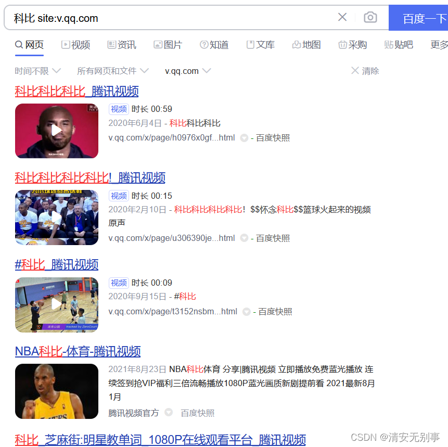This screenshot has height=447, width=448.
Task: Switch to the 视频 tab
Action: pos(76,45)
